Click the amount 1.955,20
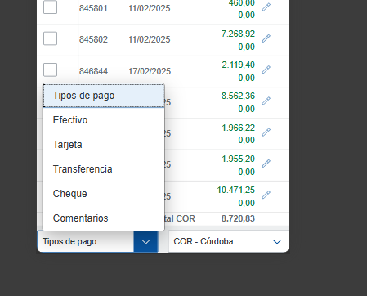Viewport: 367px width, 296px height. tap(238, 159)
